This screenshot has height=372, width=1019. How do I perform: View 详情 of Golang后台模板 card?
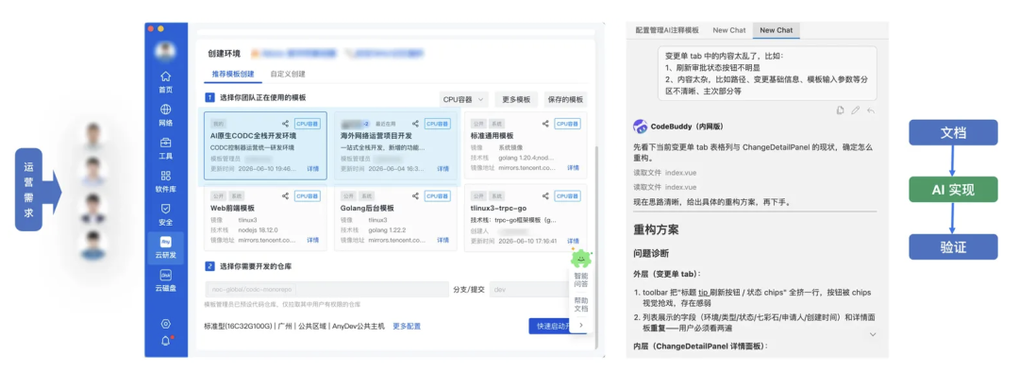click(x=443, y=240)
